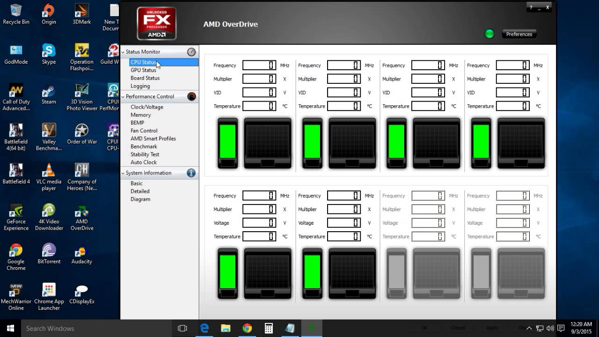Viewport: 599px width, 337px height.
Task: Select the 4K Video Downloader icon
Action: click(x=49, y=217)
